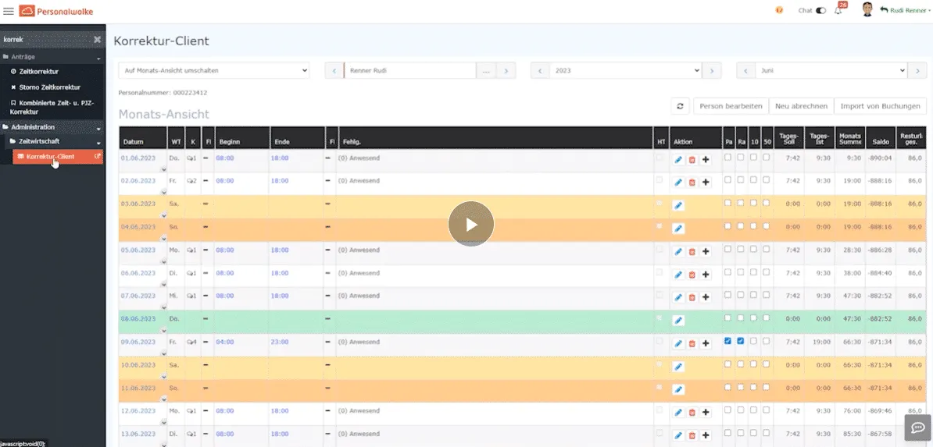Click the refresh icon button
The height and width of the screenshot is (447, 933).
(x=681, y=106)
